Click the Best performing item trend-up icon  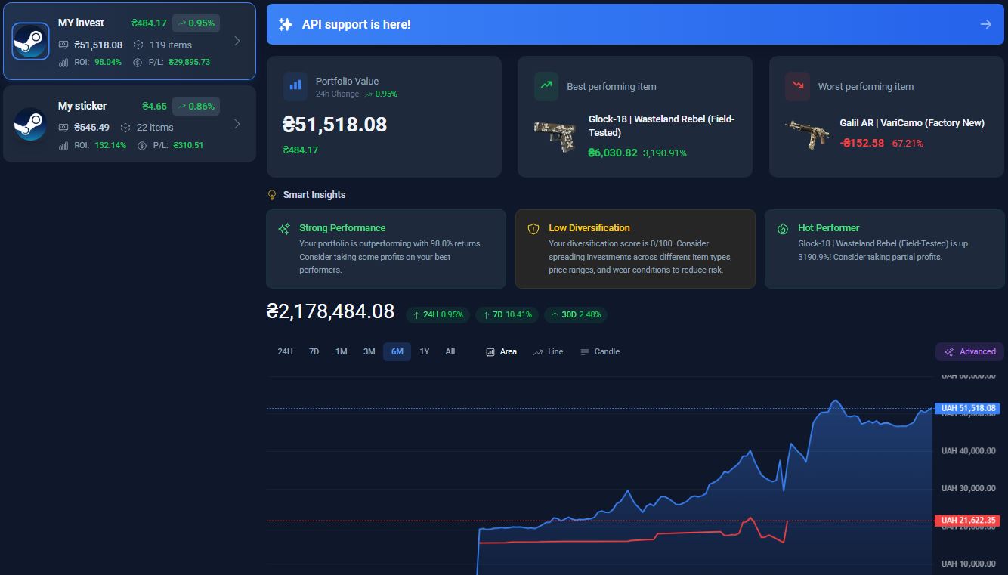point(546,86)
